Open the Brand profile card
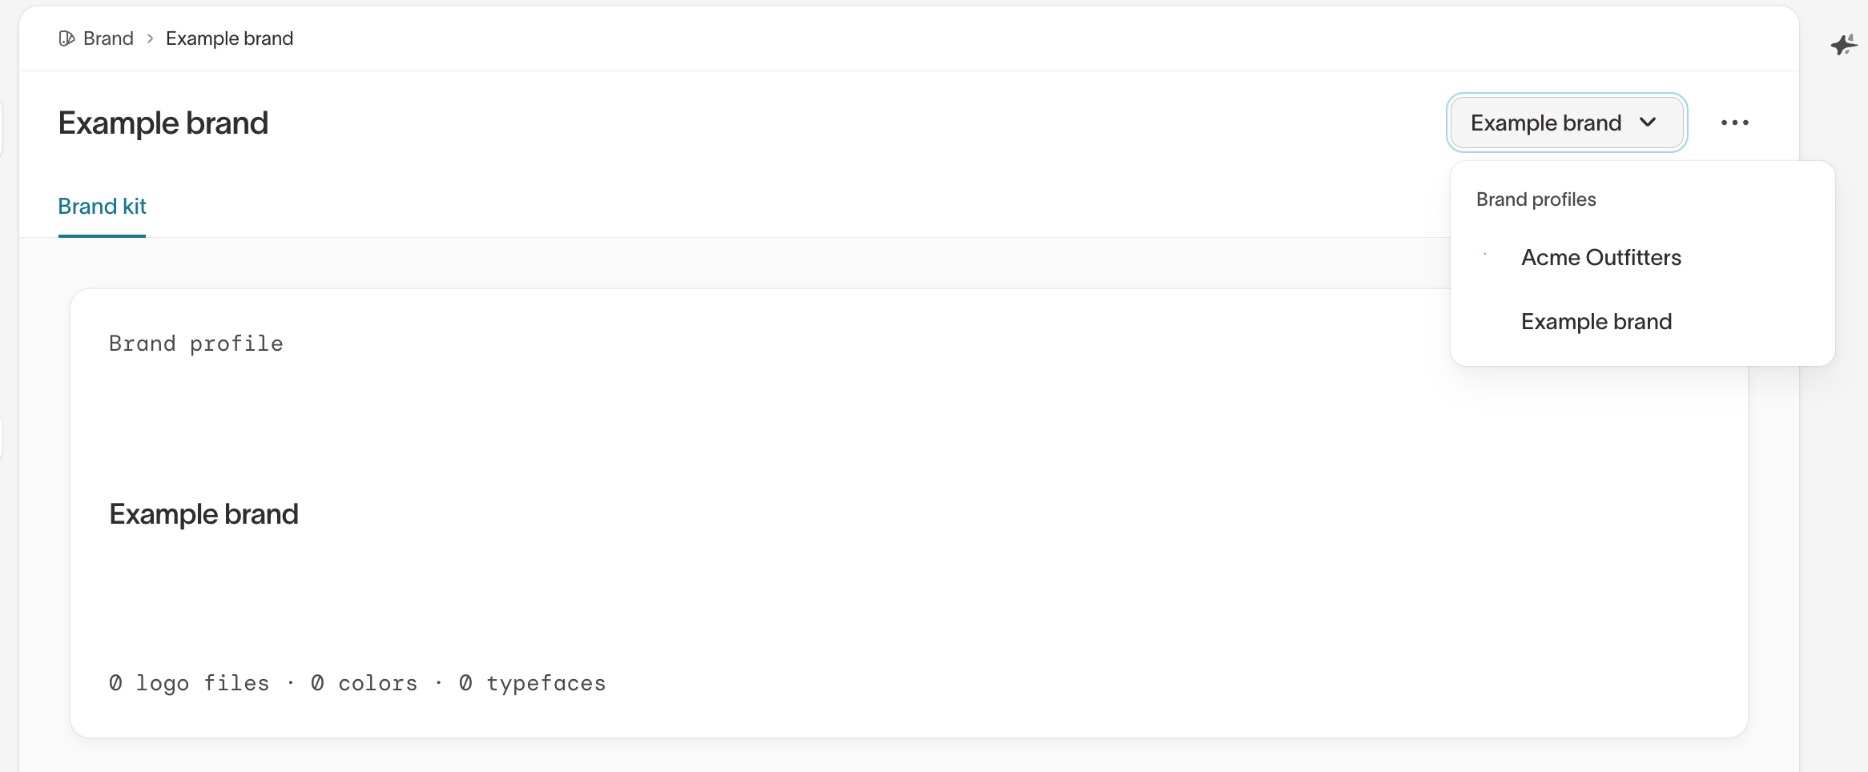 (x=909, y=513)
